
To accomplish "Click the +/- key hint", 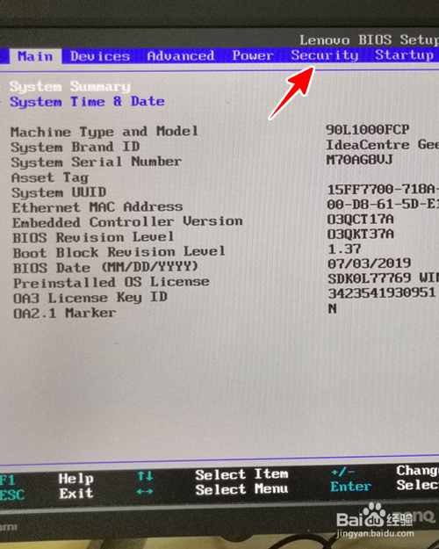I will click(343, 473).
